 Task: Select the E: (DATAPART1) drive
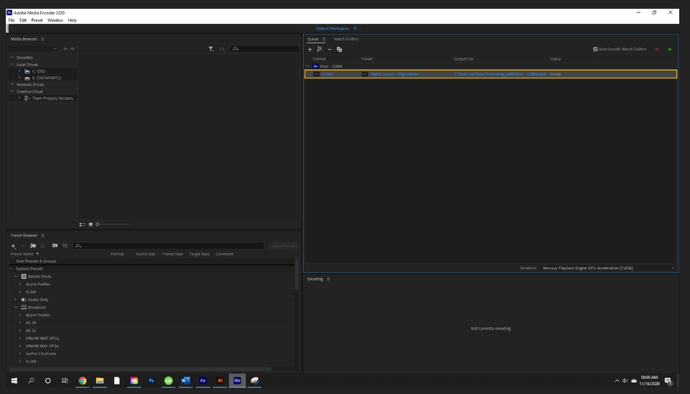[x=46, y=78]
